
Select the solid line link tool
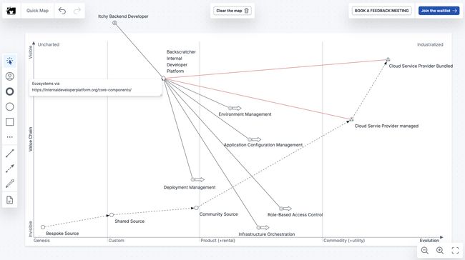tap(10, 153)
